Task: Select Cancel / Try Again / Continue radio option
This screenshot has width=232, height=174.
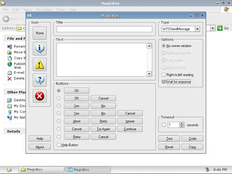Action: point(59,129)
